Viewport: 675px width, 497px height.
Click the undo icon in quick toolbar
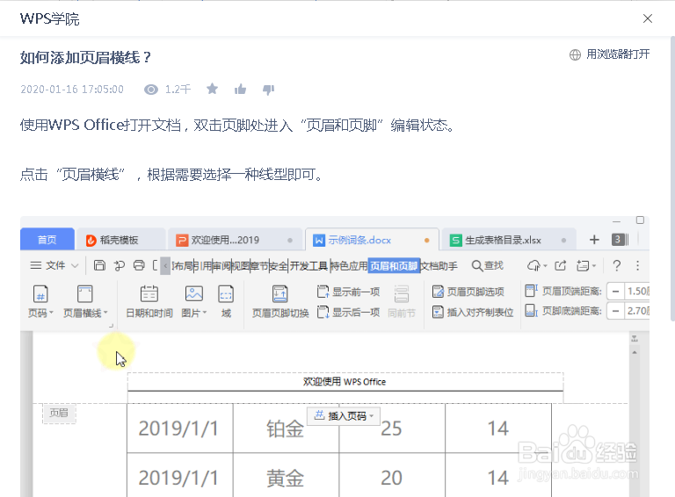(120, 266)
